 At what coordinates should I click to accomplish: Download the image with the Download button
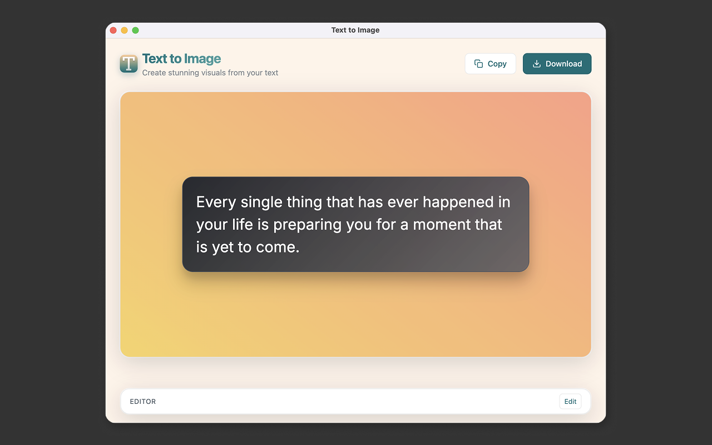pyautogui.click(x=557, y=63)
